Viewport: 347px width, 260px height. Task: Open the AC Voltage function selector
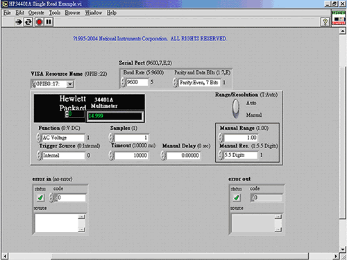[x=63, y=138]
